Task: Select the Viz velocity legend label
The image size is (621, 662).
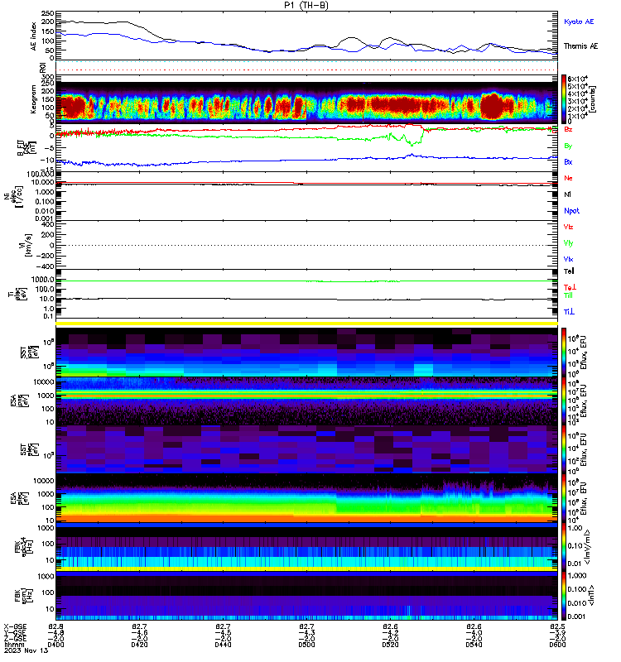Action: 568,227
